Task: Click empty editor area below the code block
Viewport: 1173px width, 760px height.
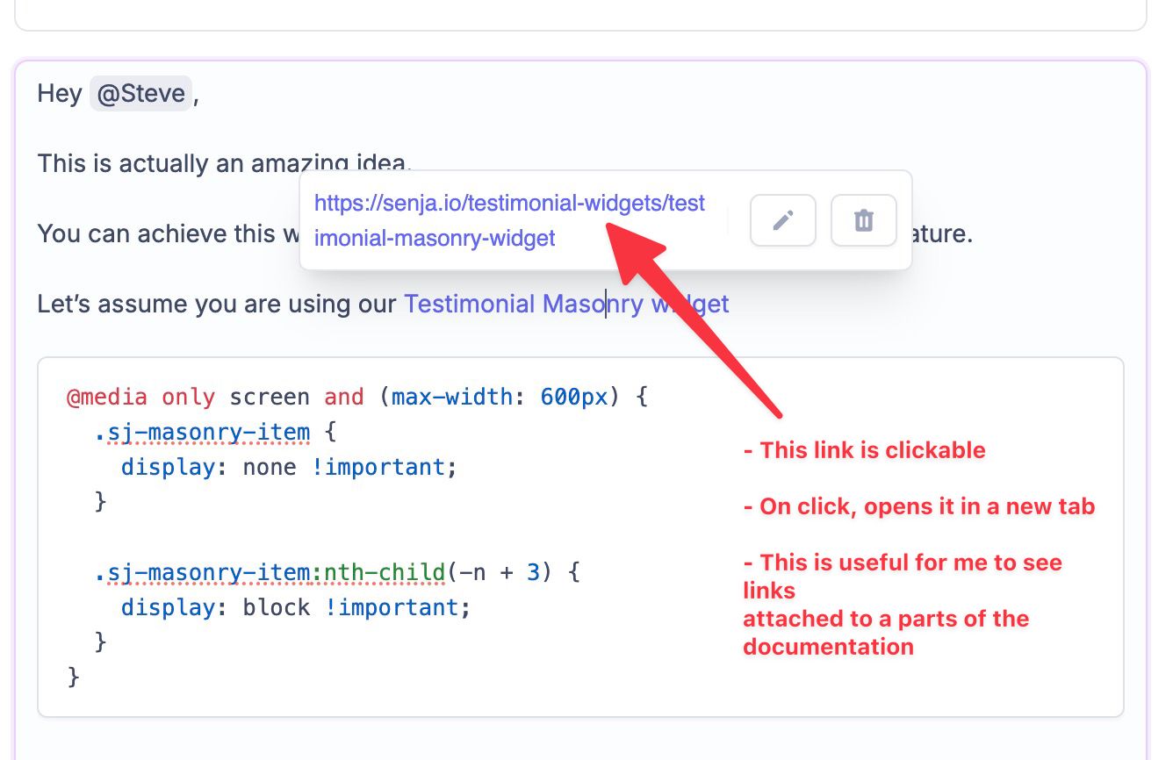Action: [579, 739]
